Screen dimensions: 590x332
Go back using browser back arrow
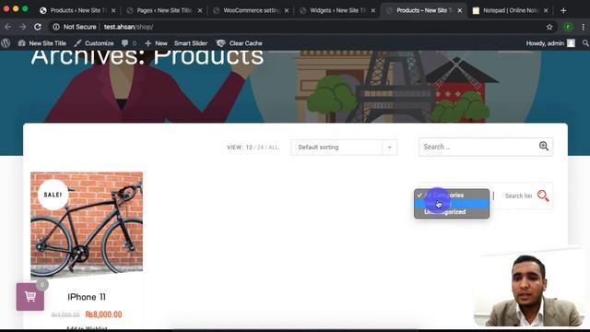(x=8, y=27)
